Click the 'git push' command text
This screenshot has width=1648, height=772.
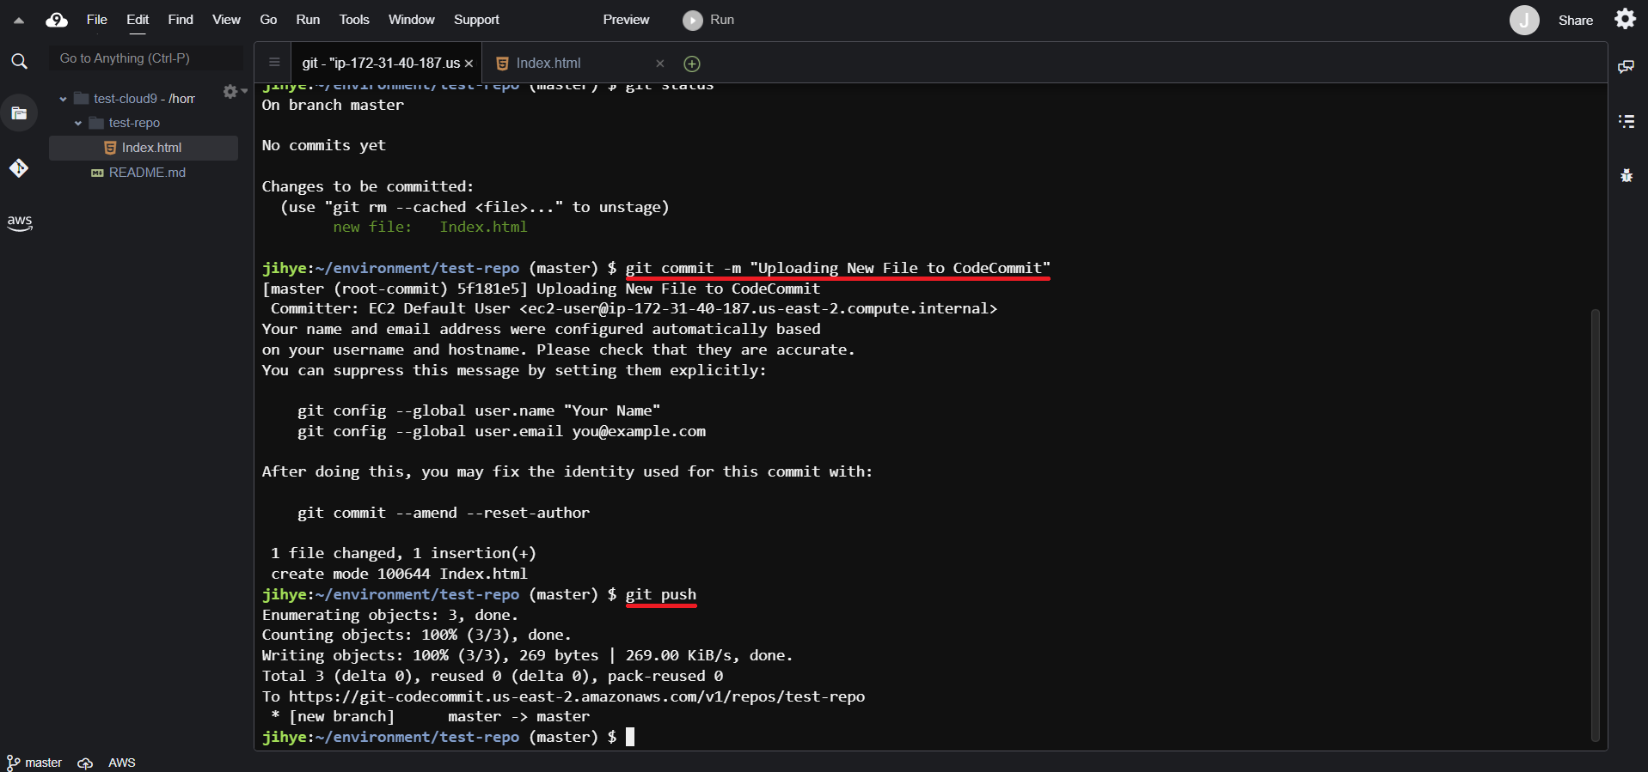pyautogui.click(x=661, y=594)
